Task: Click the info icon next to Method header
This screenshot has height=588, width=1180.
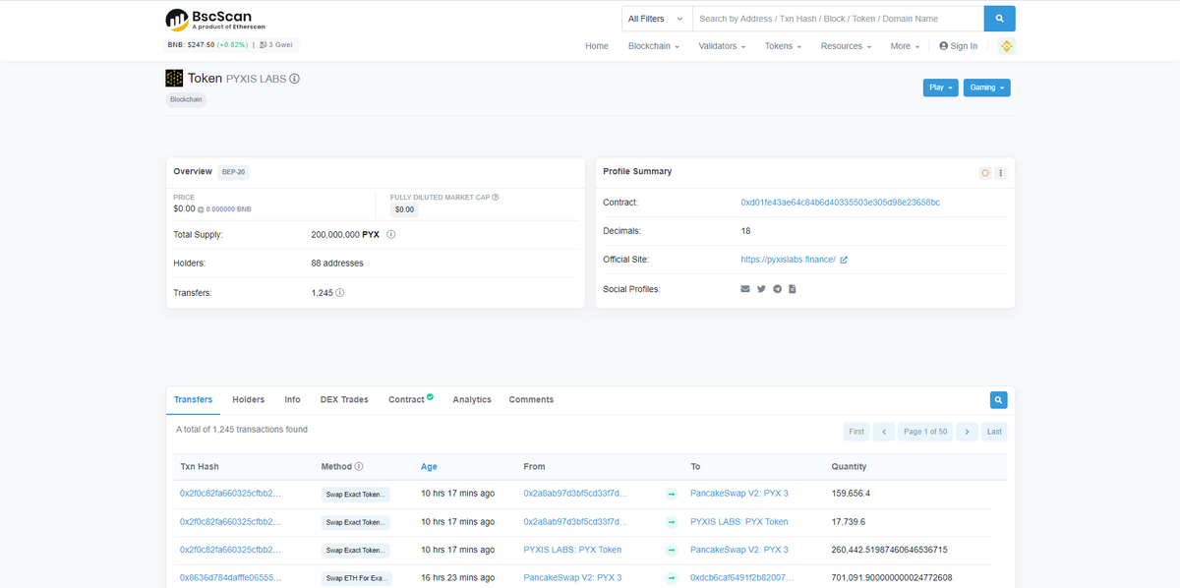Action: click(x=359, y=466)
